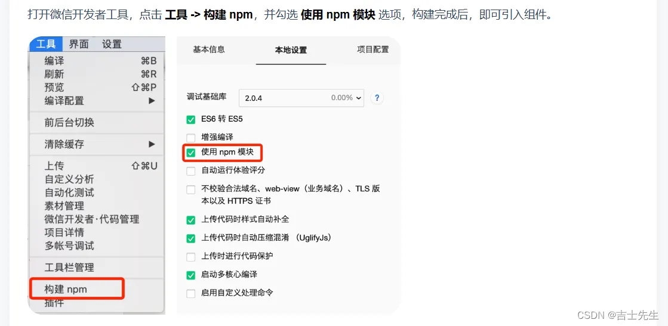Open the 界面 menu
Image resolution: width=668 pixels, height=326 pixels.
[x=79, y=44]
